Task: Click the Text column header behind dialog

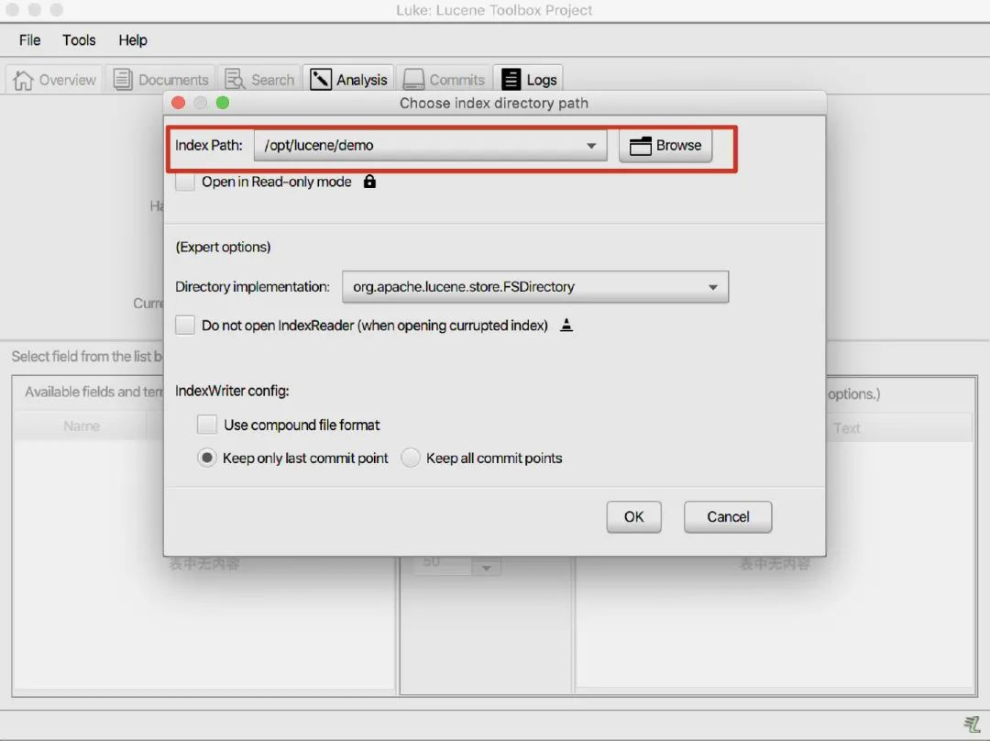Action: point(847,428)
